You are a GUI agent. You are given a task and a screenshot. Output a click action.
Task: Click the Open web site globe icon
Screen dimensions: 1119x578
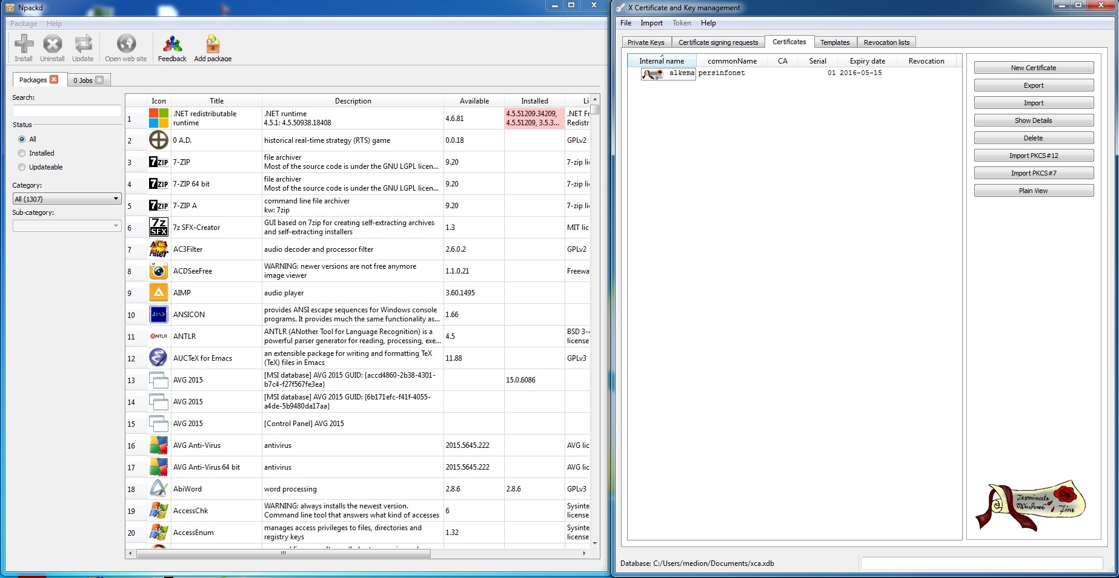[x=126, y=44]
